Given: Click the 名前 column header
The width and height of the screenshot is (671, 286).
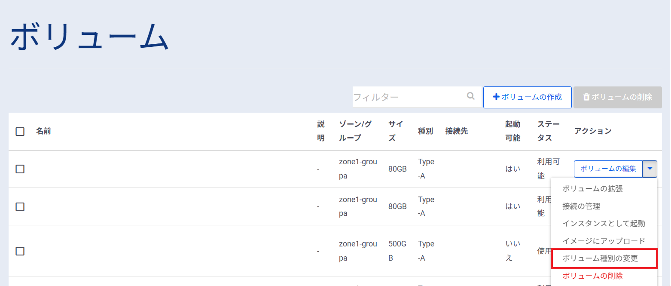Looking at the screenshot, I should tap(43, 131).
